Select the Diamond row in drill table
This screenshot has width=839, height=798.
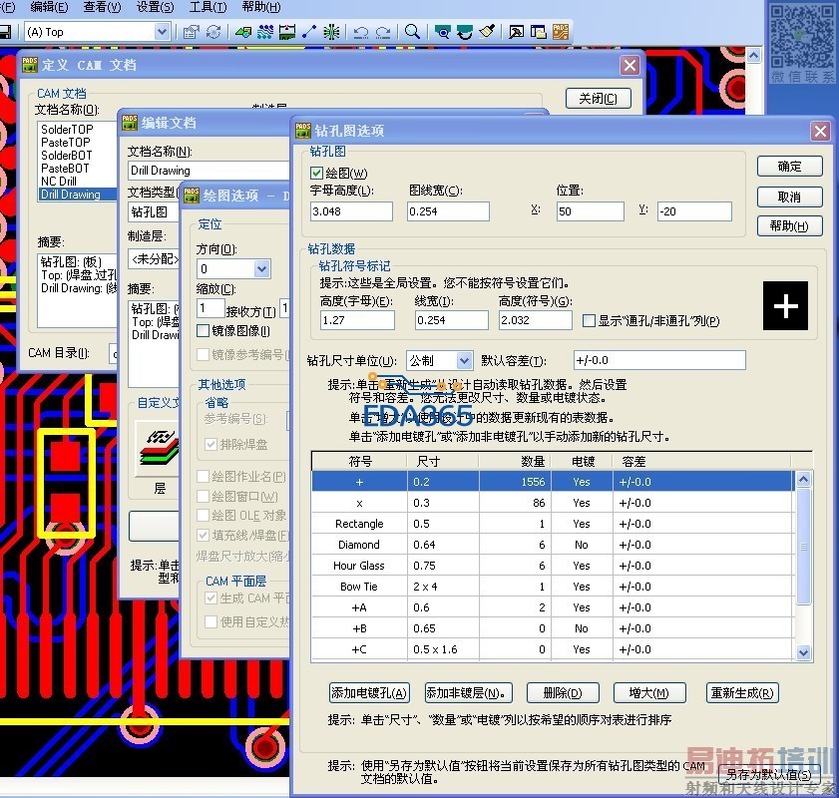click(x=554, y=545)
